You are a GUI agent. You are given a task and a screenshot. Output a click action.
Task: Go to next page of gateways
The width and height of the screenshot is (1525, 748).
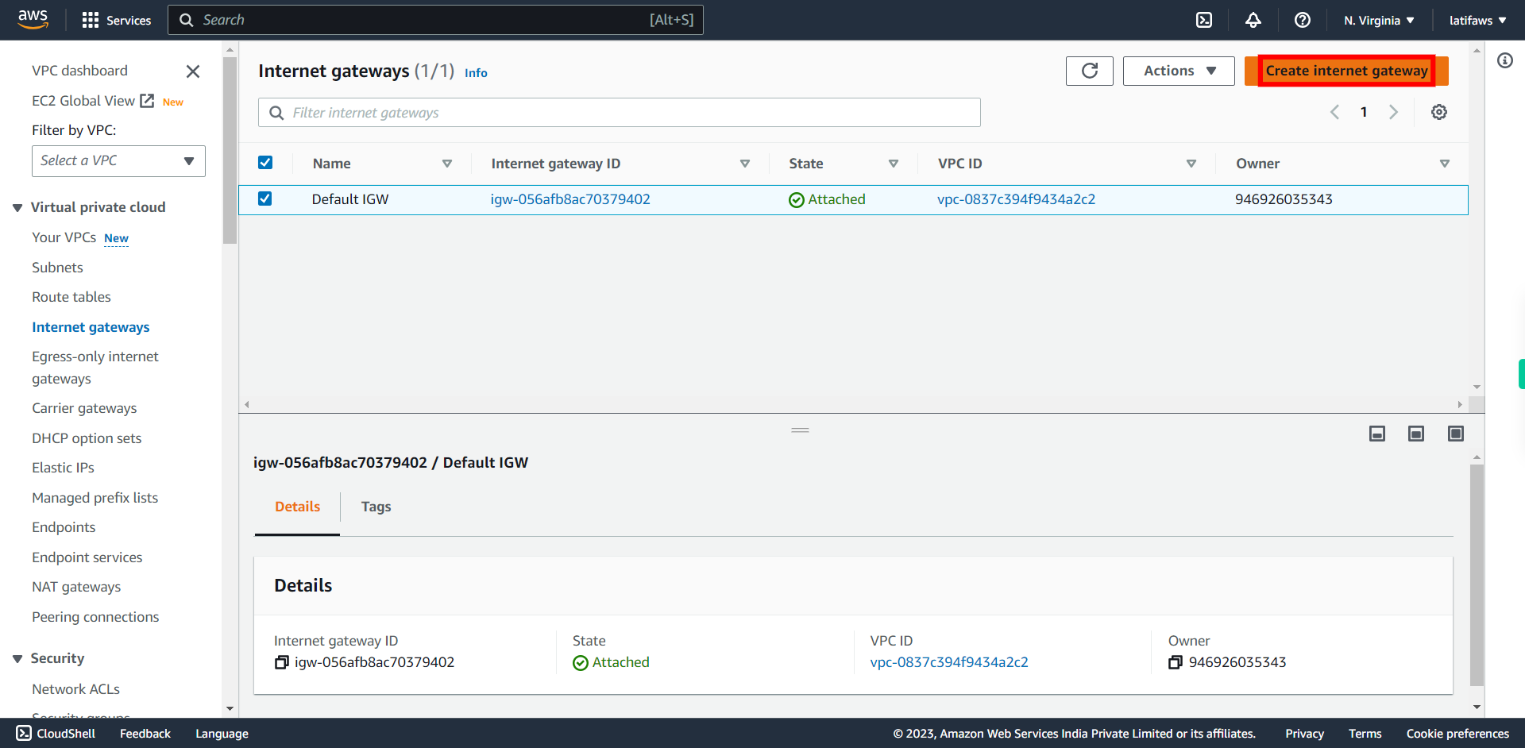(1393, 112)
